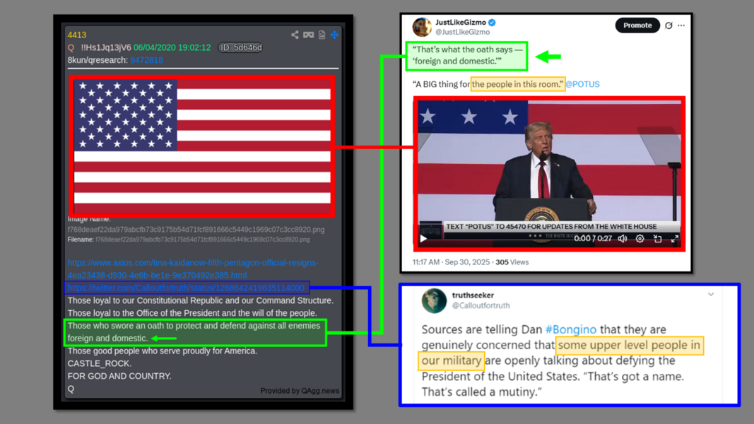754x424 pixels.
Task: Click the #Bongino hashtag
Action: (571, 329)
